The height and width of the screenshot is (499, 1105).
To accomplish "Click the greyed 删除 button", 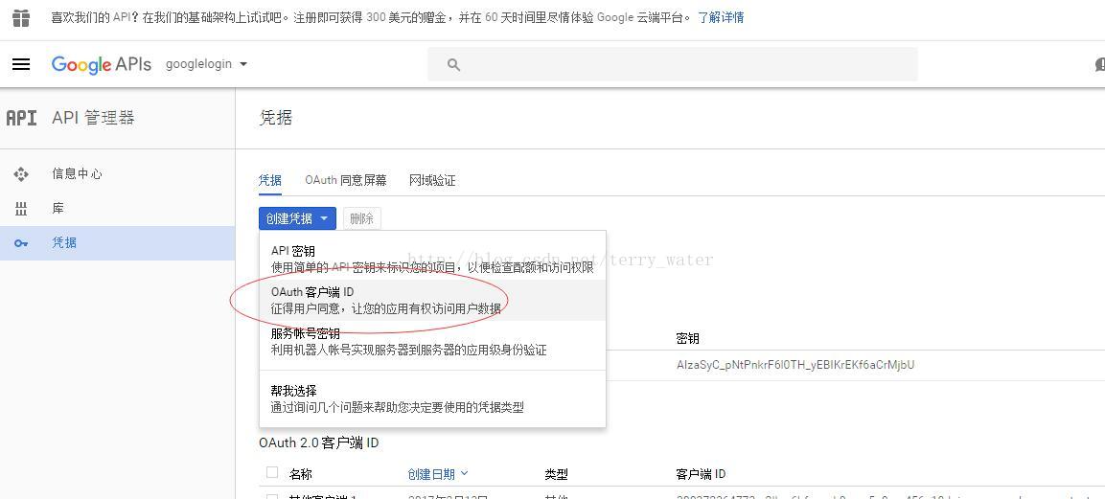I will tap(361, 218).
